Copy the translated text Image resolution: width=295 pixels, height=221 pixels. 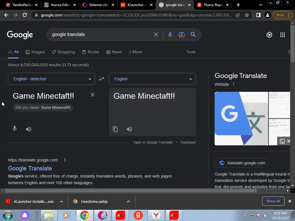coord(115,129)
